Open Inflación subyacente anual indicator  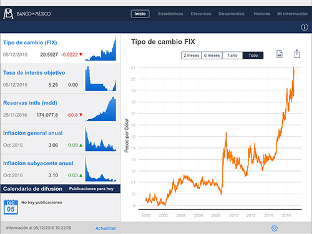tap(61, 169)
